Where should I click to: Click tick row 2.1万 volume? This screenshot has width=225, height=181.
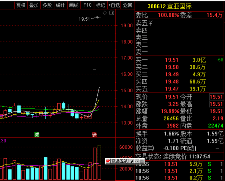[196, 171]
